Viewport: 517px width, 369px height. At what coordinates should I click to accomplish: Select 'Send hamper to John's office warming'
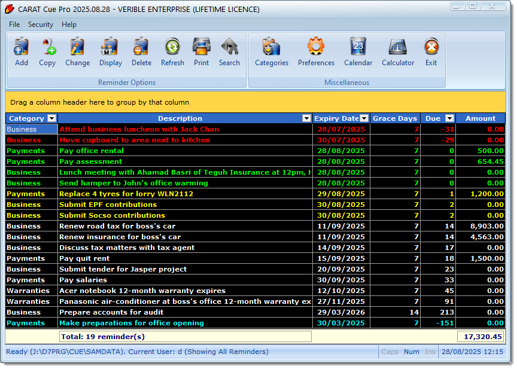(x=255, y=183)
